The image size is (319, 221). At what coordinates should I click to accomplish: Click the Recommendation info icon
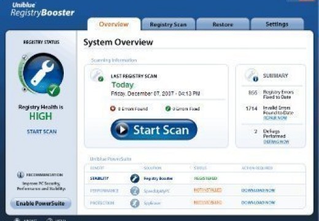(20, 175)
